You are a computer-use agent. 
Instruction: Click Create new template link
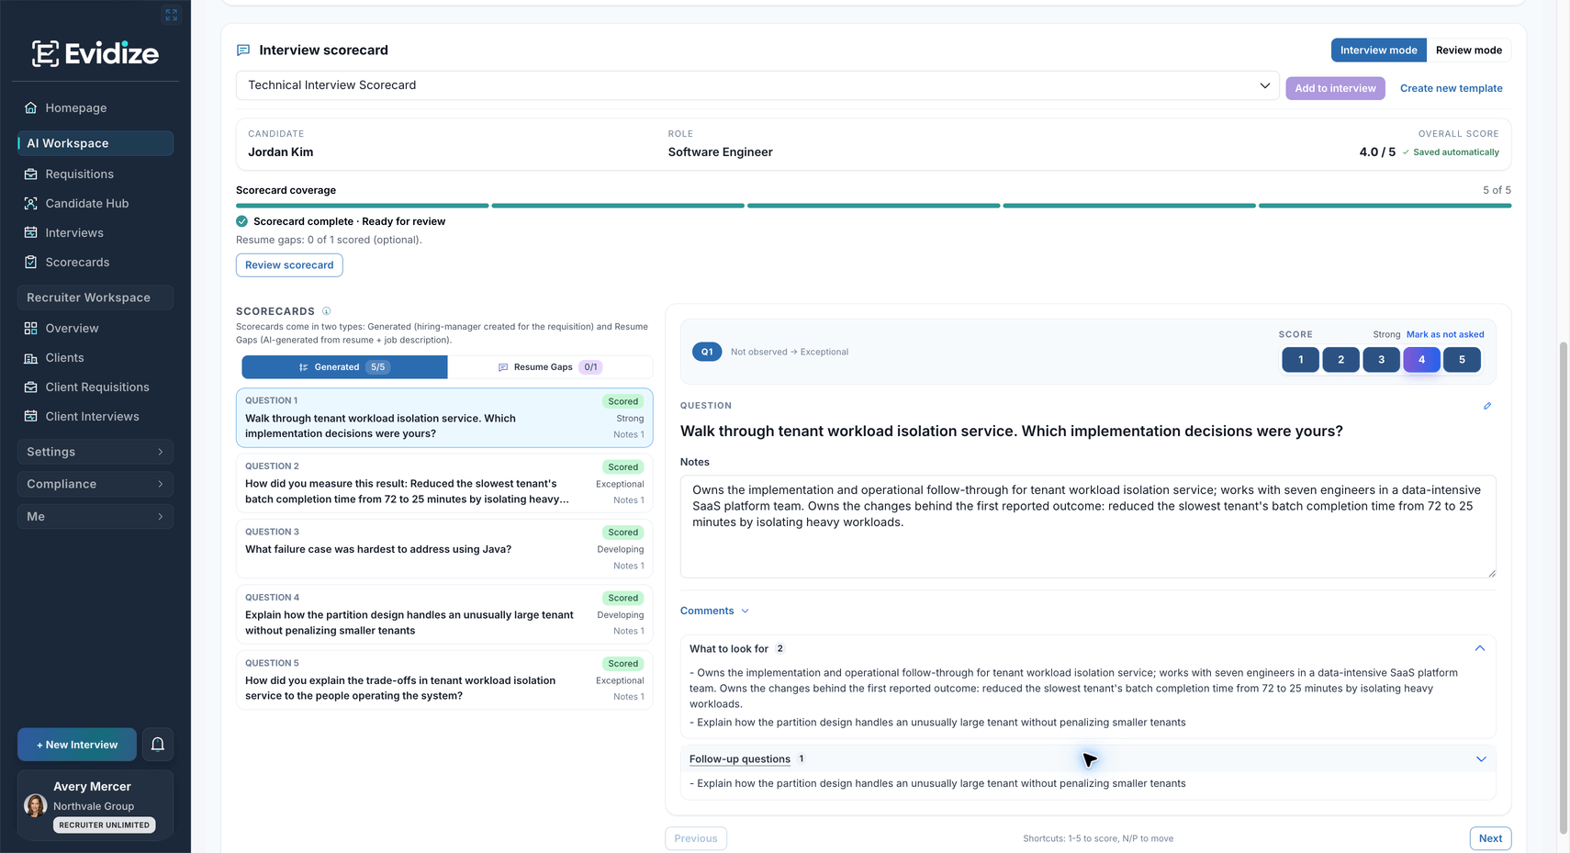(x=1451, y=88)
